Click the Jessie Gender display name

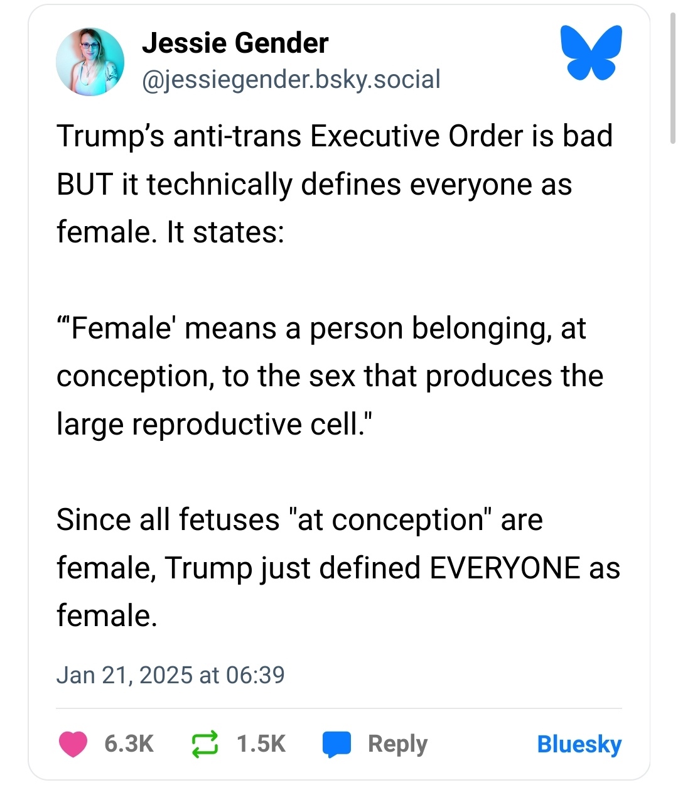235,43
